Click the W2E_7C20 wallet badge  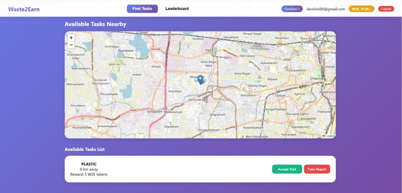pos(362,9)
